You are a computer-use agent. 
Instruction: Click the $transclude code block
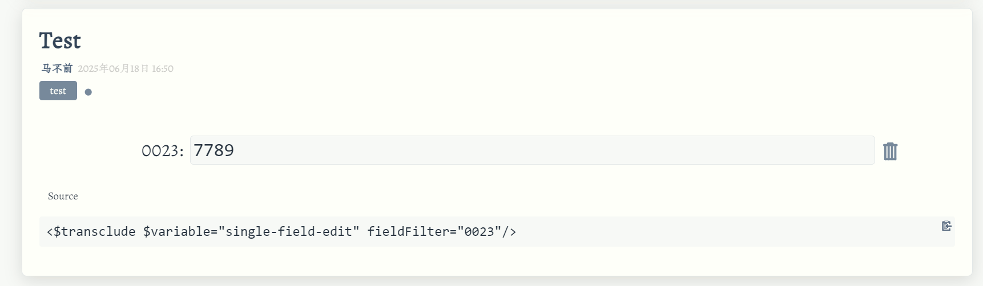click(x=497, y=231)
